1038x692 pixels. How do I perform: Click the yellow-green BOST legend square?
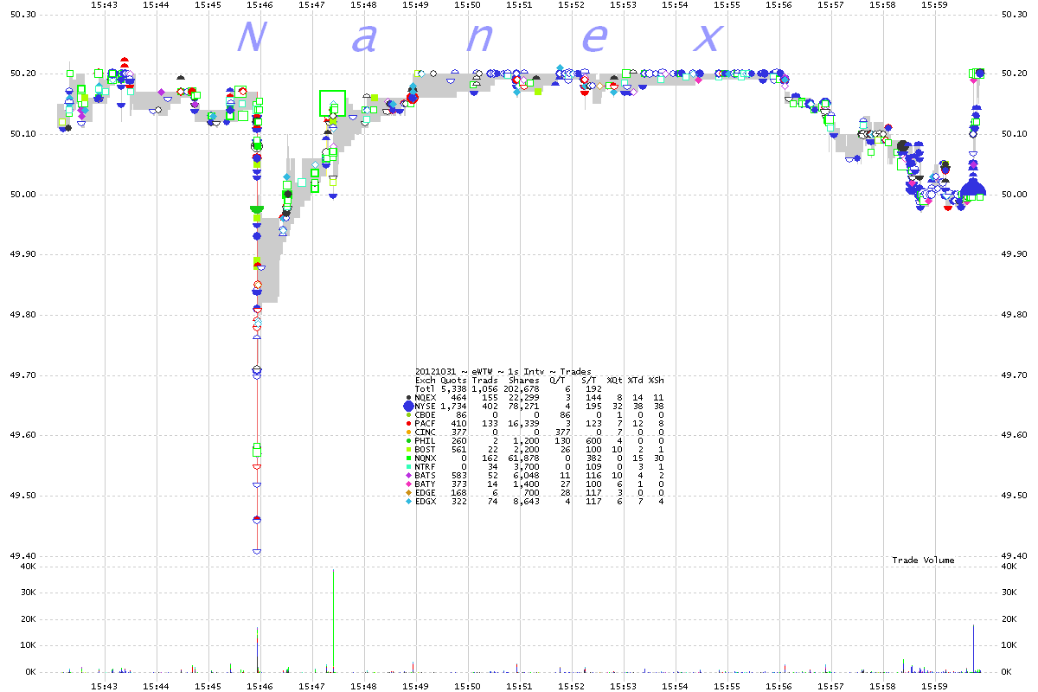pos(409,449)
